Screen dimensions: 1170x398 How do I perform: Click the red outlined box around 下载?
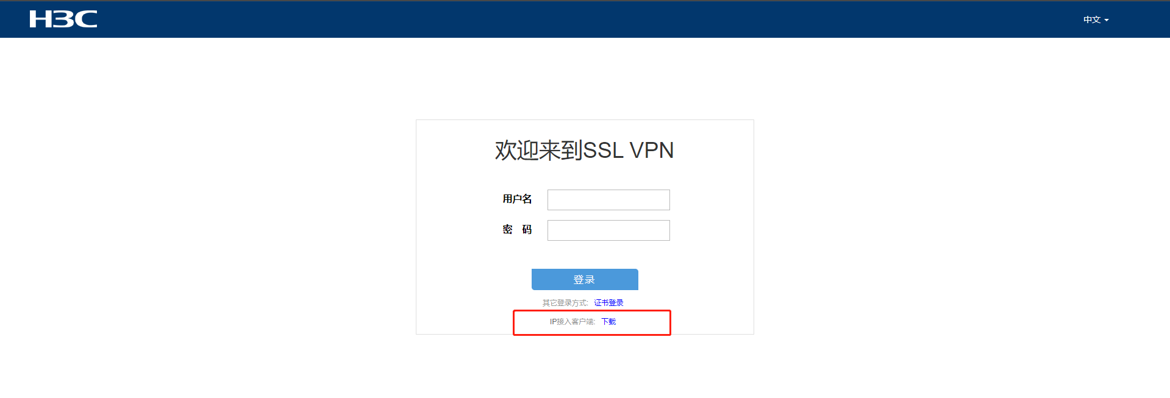coord(592,322)
